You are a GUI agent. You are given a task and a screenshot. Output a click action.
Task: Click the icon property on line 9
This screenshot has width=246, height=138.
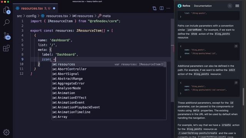point(45,59)
